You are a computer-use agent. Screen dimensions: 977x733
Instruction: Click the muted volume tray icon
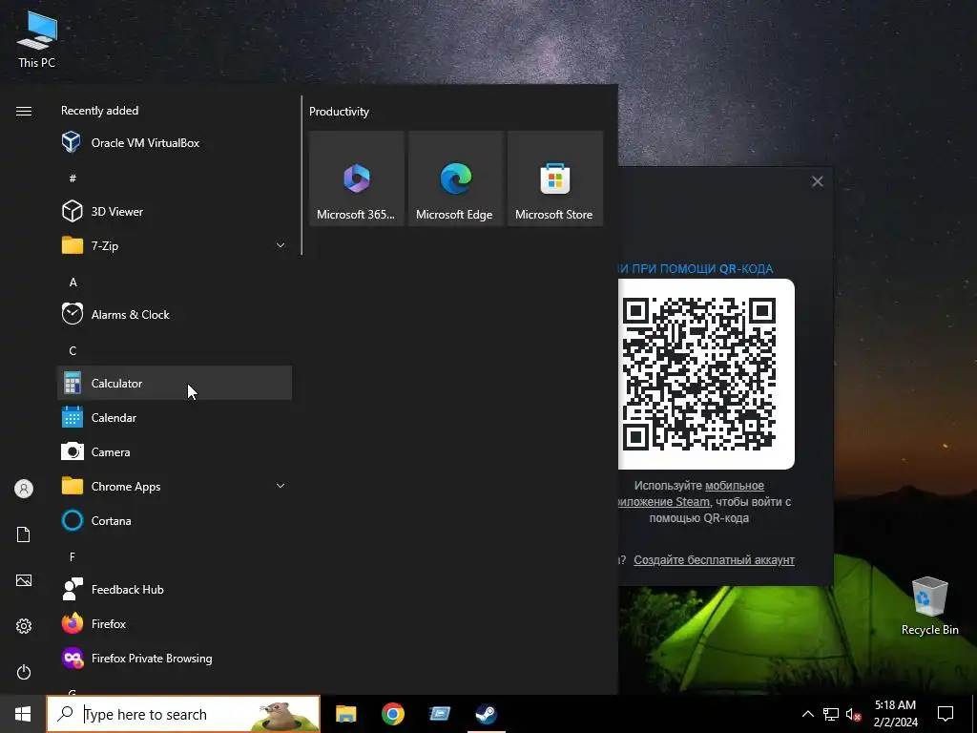tap(854, 714)
